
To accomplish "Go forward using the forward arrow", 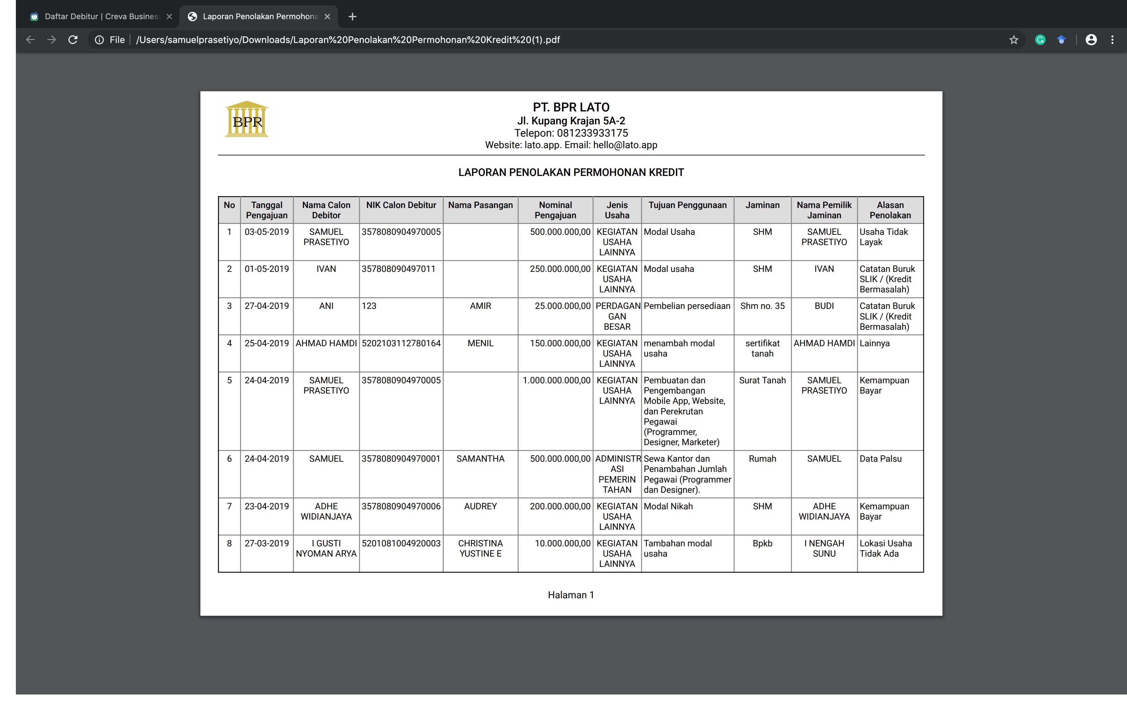I will [52, 40].
